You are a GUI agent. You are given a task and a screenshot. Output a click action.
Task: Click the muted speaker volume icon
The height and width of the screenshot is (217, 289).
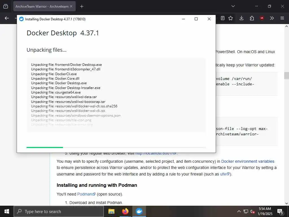pyautogui.click(x=252, y=211)
